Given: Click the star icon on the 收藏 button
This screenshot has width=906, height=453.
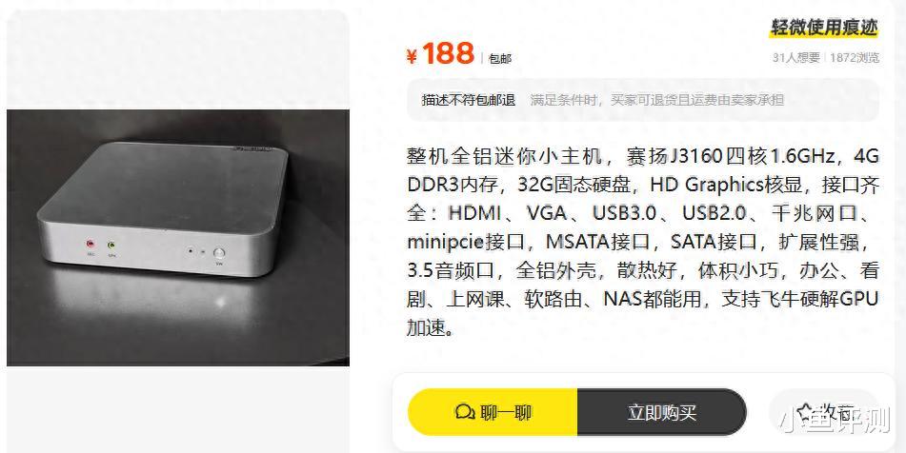Looking at the screenshot, I should 804,411.
